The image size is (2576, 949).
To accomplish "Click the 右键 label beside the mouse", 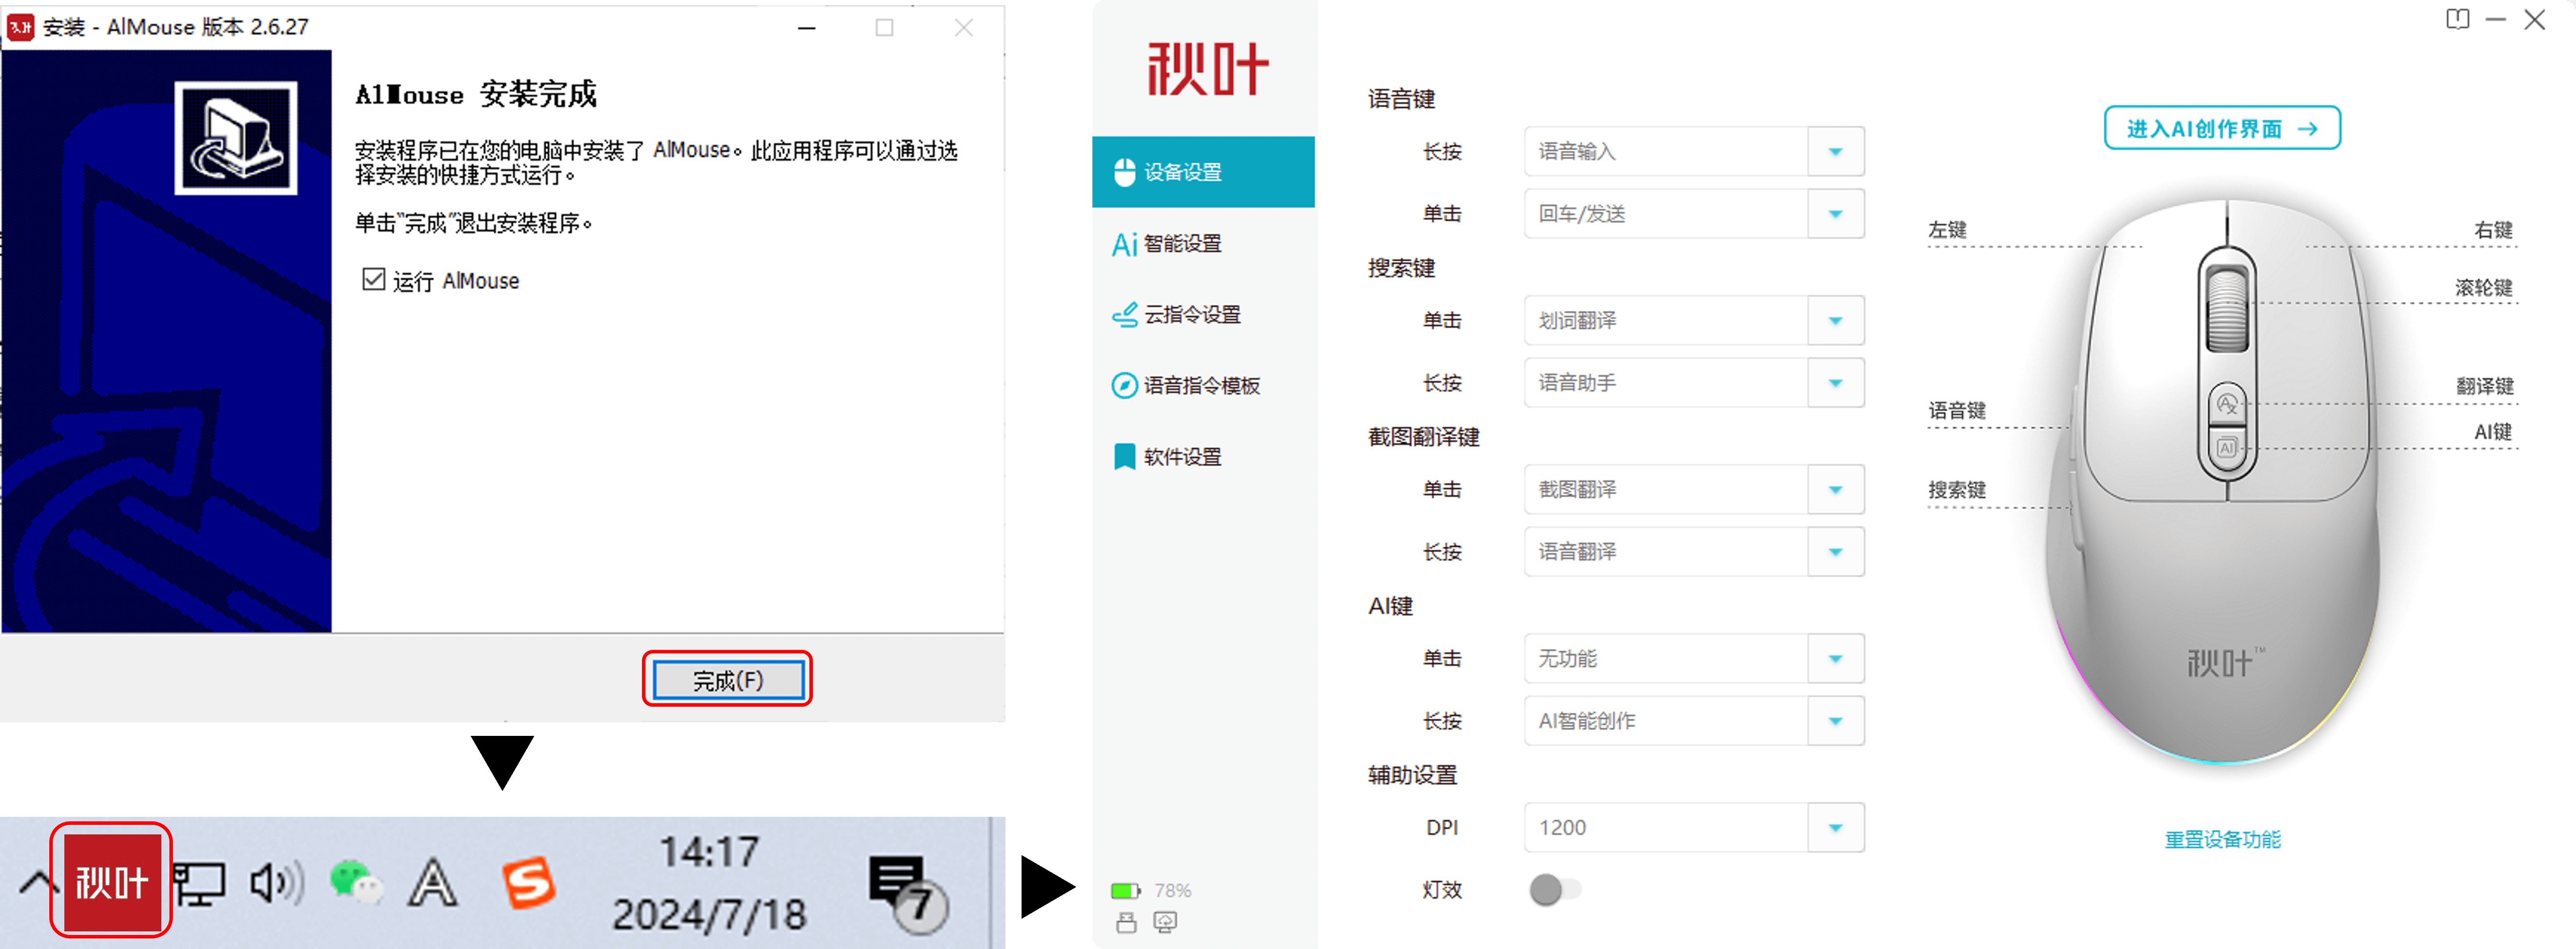I will pyautogui.click(x=2493, y=229).
